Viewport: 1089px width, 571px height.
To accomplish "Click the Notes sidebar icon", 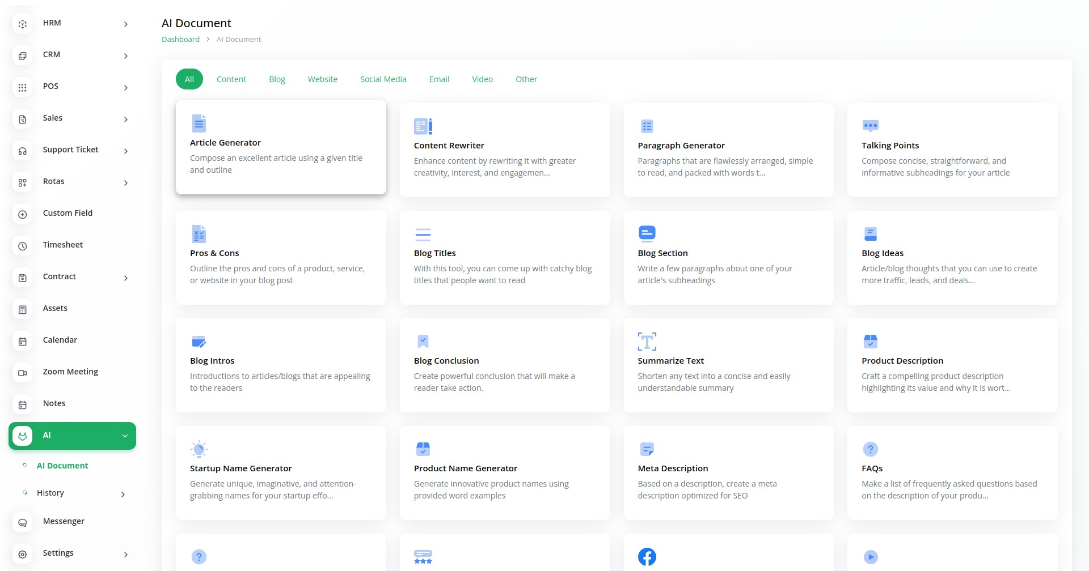I will (23, 404).
